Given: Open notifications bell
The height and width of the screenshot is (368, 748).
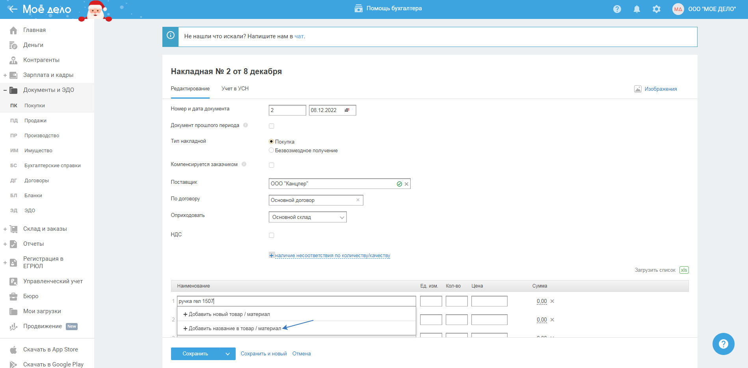Looking at the screenshot, I should pyautogui.click(x=637, y=9).
